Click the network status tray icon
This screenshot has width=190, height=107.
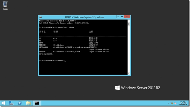coord(172,103)
